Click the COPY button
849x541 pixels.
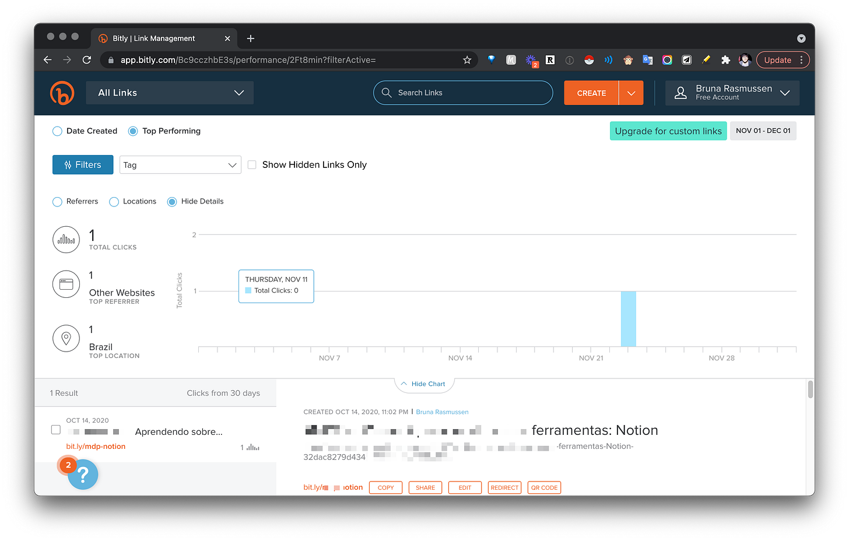[x=385, y=487]
